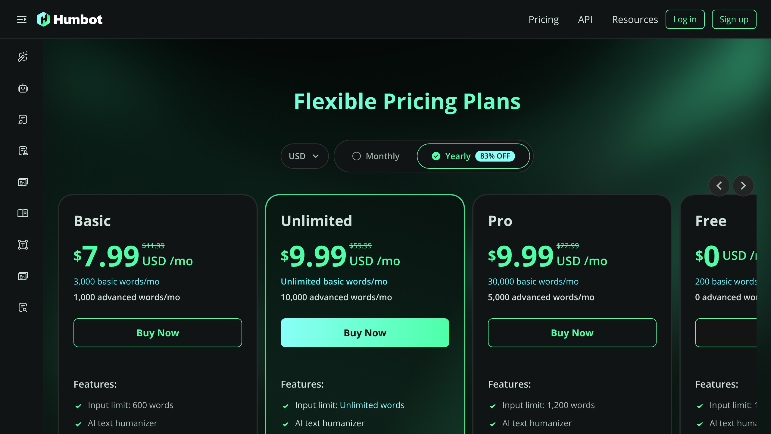This screenshot has width=771, height=434.
Task: Click the next plans arrow
Action: pyautogui.click(x=743, y=186)
